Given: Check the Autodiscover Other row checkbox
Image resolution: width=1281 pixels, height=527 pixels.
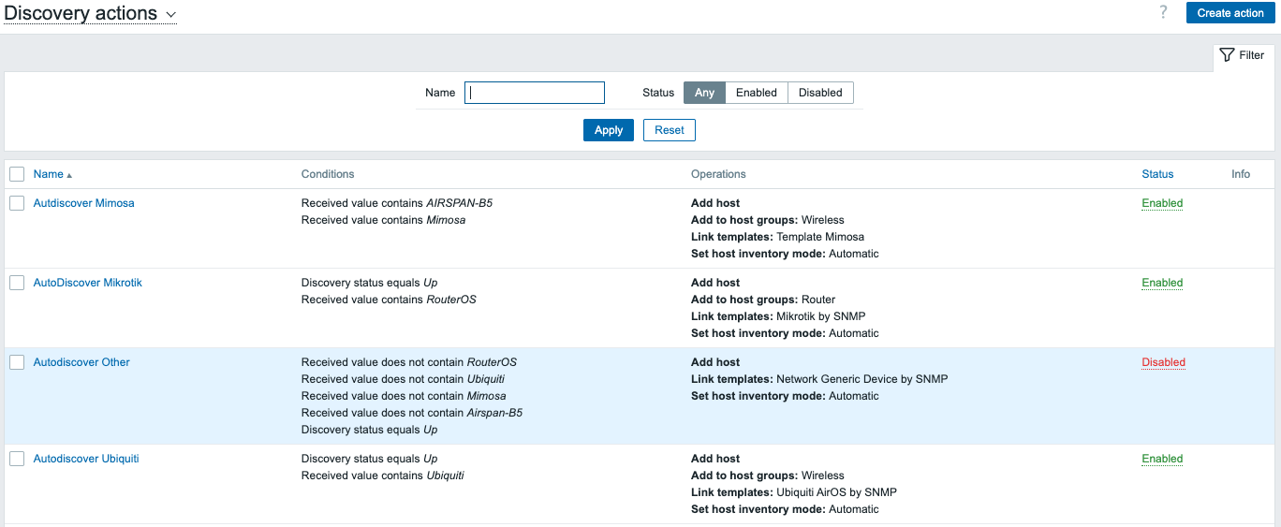Looking at the screenshot, I should point(17,362).
